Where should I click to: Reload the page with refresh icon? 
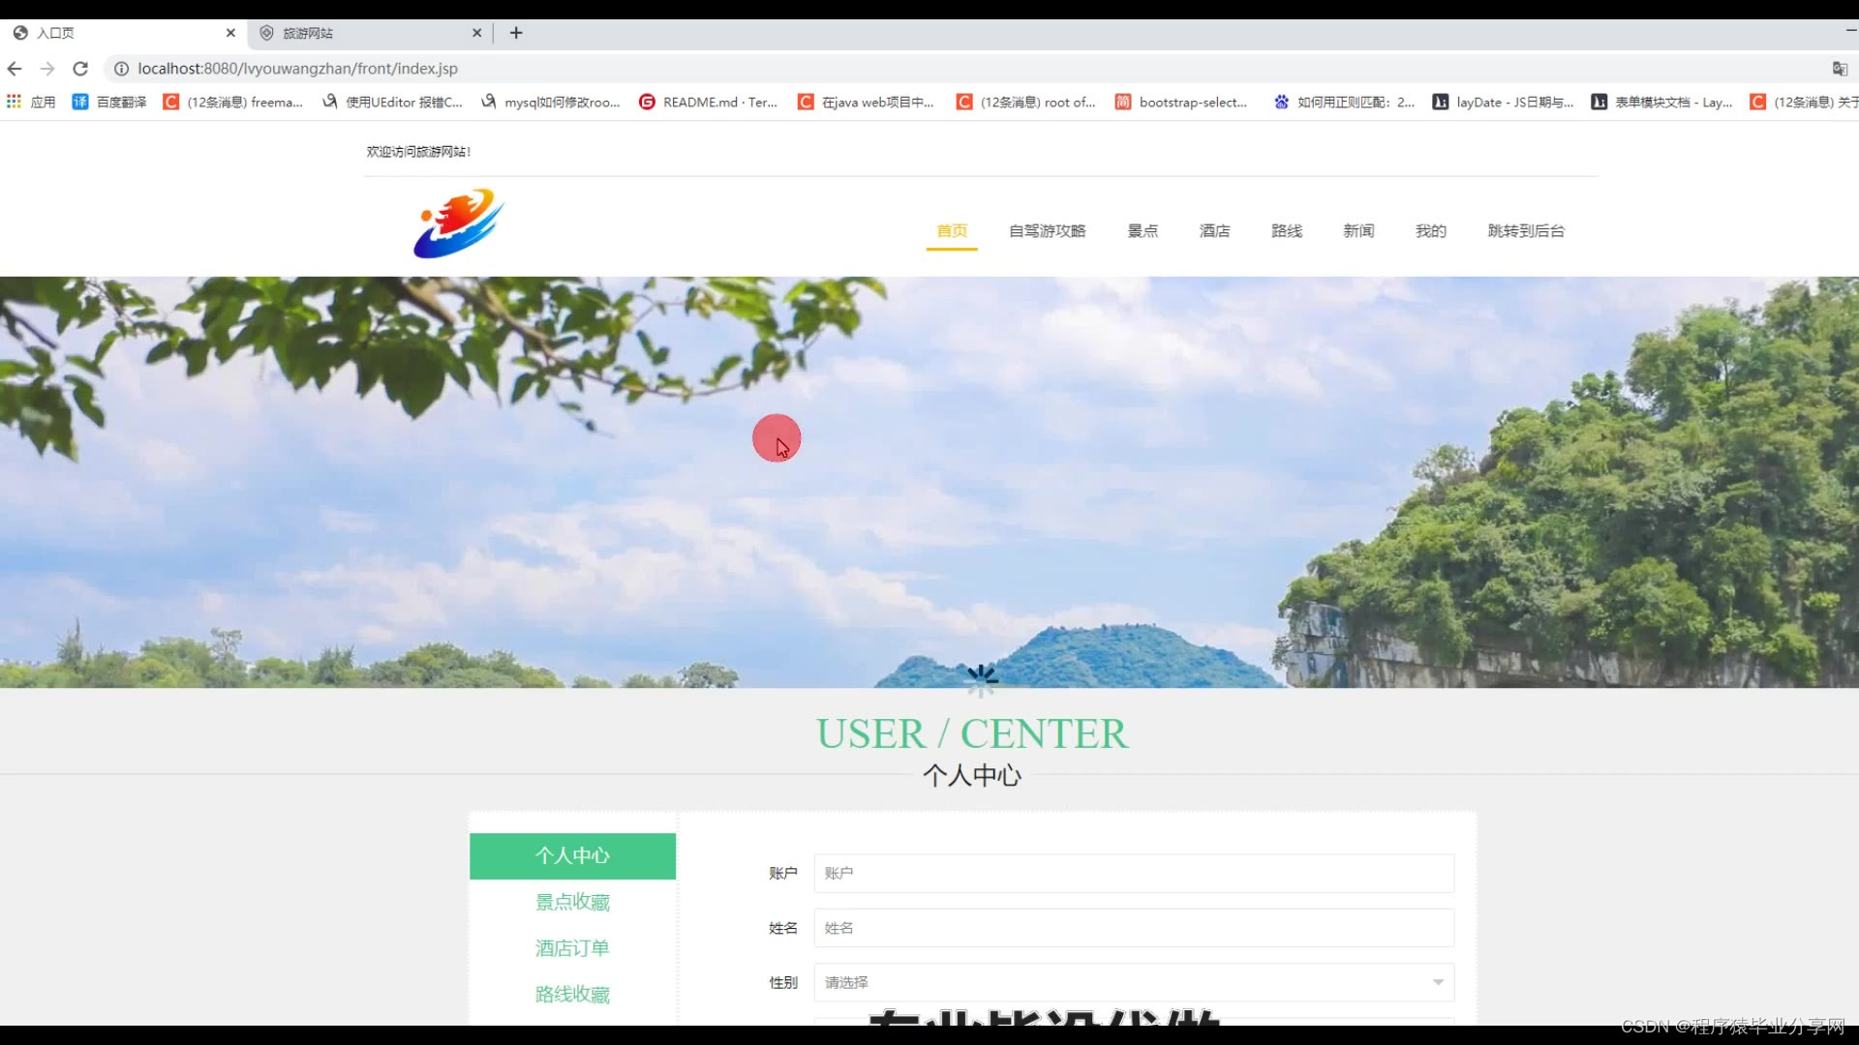tap(80, 69)
